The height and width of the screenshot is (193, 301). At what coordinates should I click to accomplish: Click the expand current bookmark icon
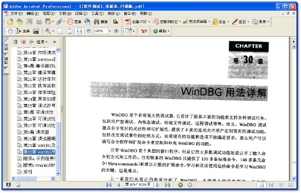pos(31,42)
